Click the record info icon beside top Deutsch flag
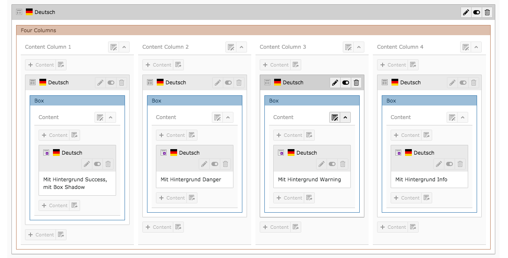The height and width of the screenshot is (258, 508). [19, 12]
